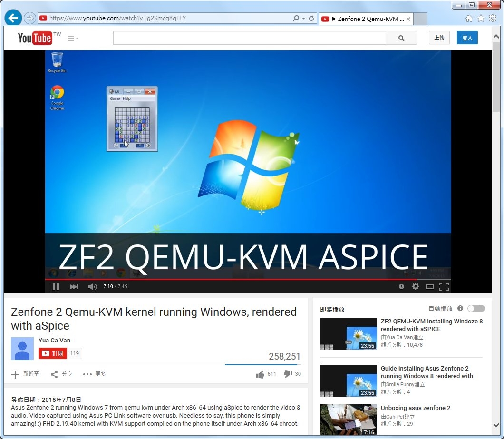
Task: Focus the YouTube search box
Action: point(250,38)
